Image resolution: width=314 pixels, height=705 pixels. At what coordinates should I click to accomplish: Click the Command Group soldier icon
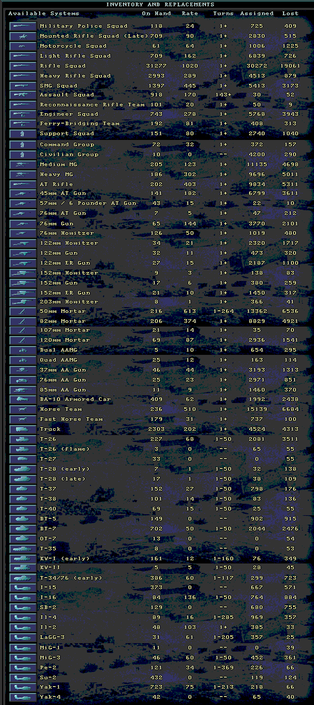click(23, 144)
